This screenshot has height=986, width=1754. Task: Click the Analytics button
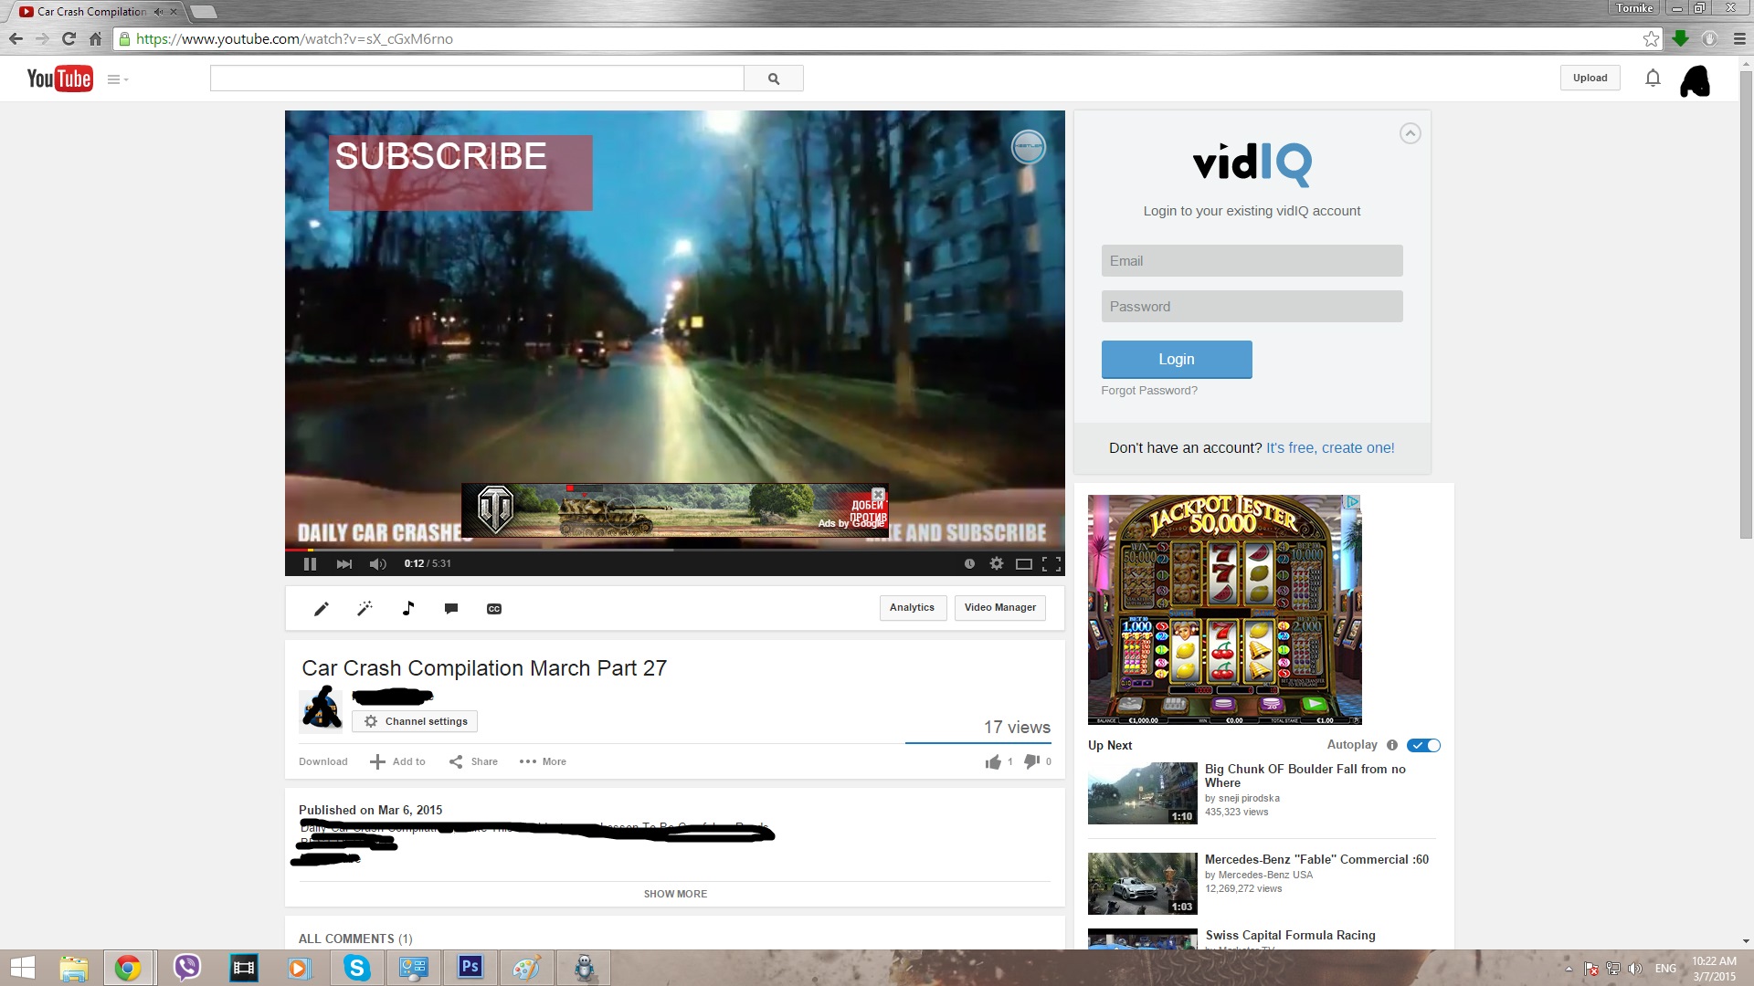pyautogui.click(x=912, y=608)
